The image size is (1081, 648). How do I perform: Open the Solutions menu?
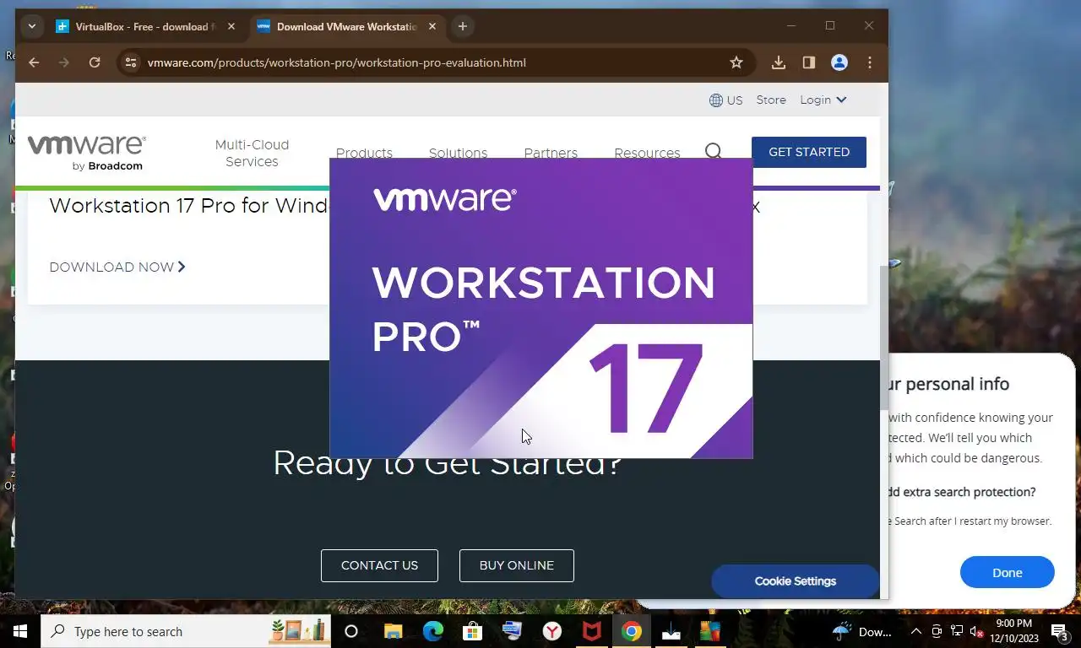tap(458, 153)
